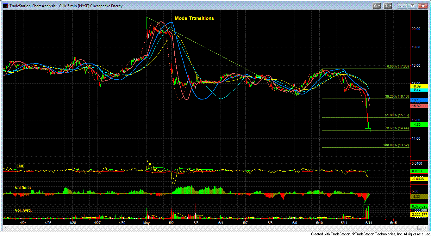Click the EMD indicator label
Screen dimensions: 431x236
point(20,166)
